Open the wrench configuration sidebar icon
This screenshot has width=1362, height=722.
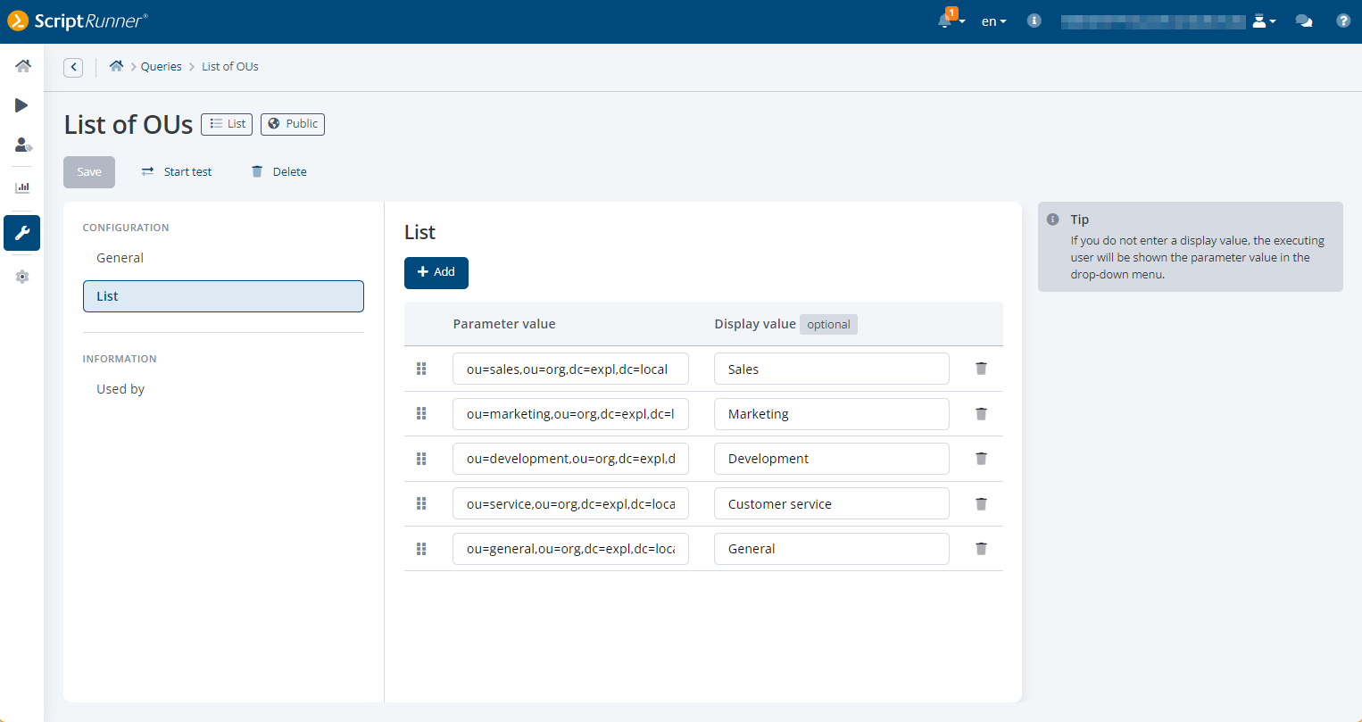[22, 233]
